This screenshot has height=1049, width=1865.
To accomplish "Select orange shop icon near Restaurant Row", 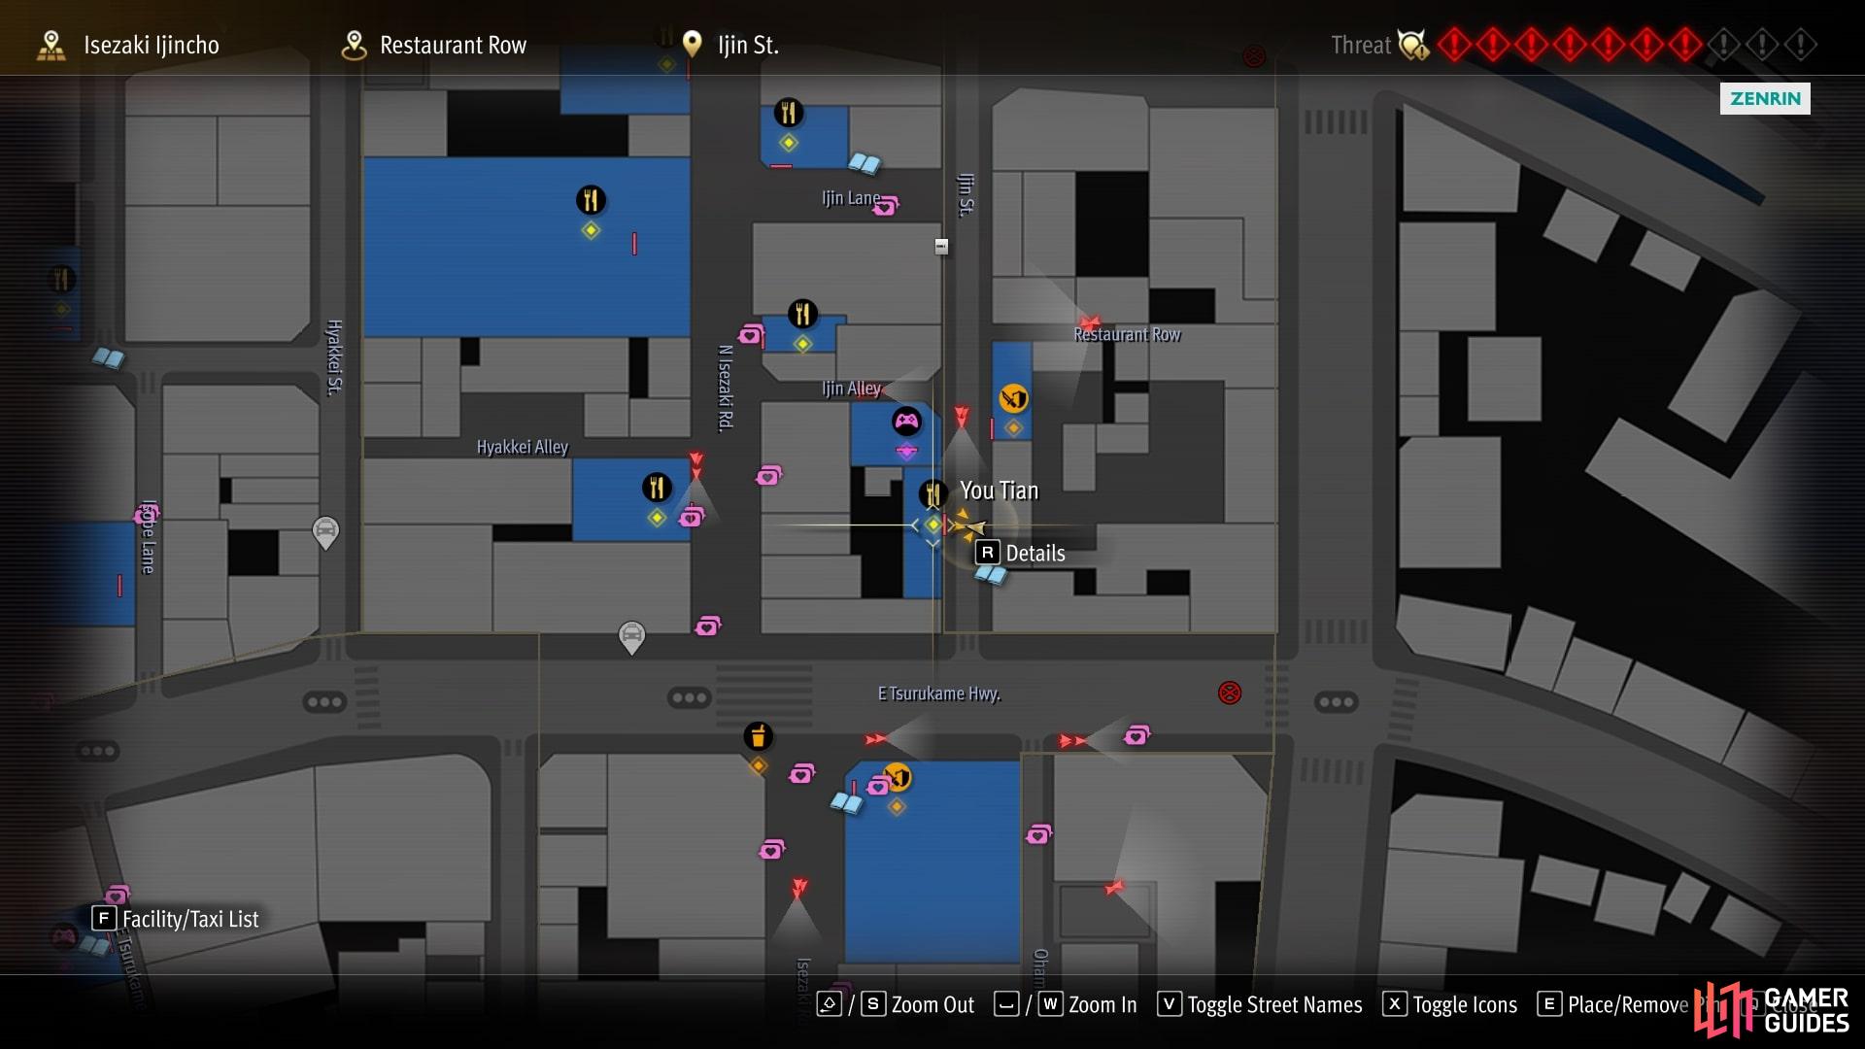I will point(1013,398).
